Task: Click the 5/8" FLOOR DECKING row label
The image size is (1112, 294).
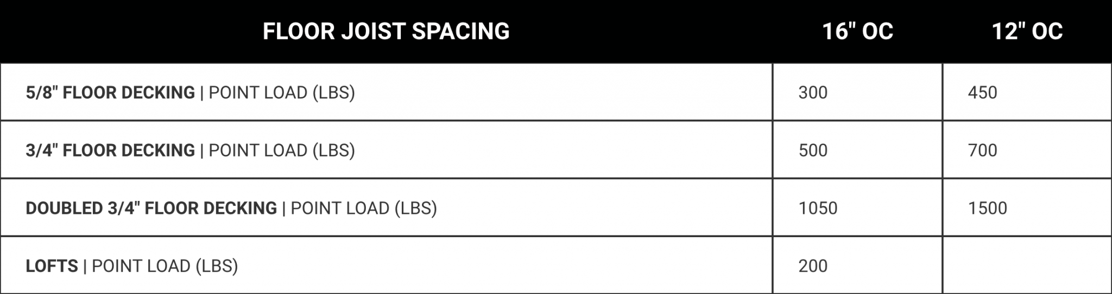Action: pos(110,93)
